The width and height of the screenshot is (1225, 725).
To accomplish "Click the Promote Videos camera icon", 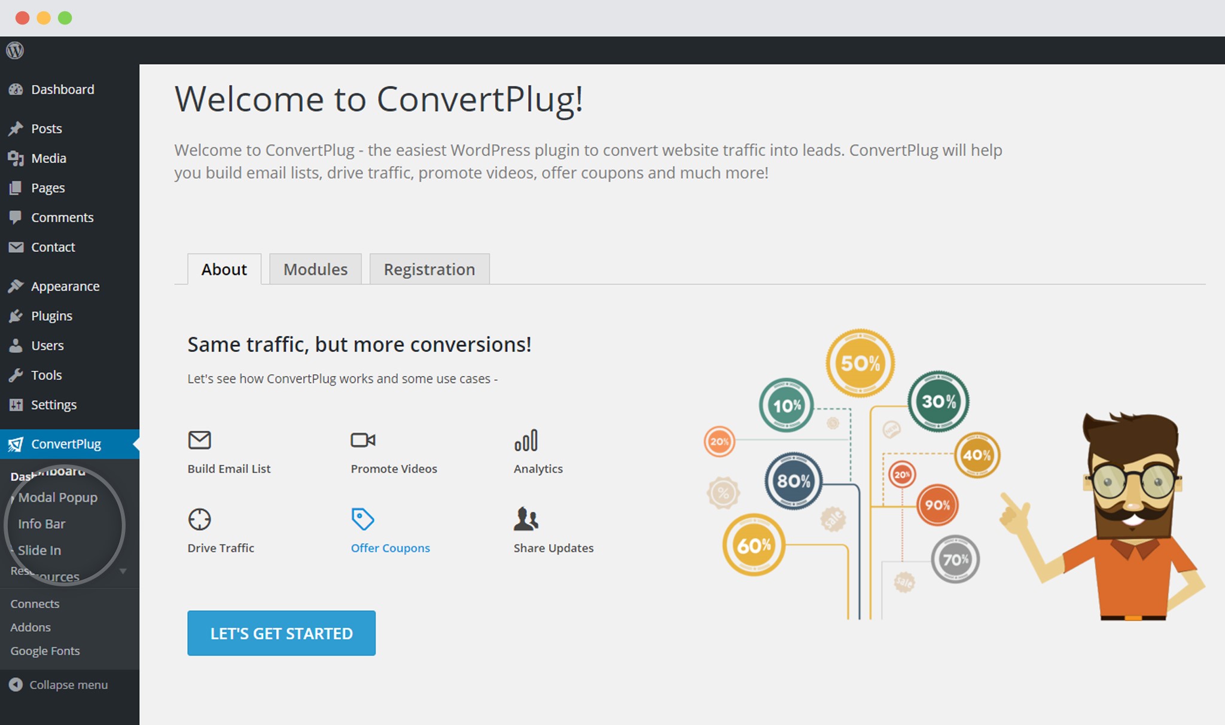I will click(363, 440).
